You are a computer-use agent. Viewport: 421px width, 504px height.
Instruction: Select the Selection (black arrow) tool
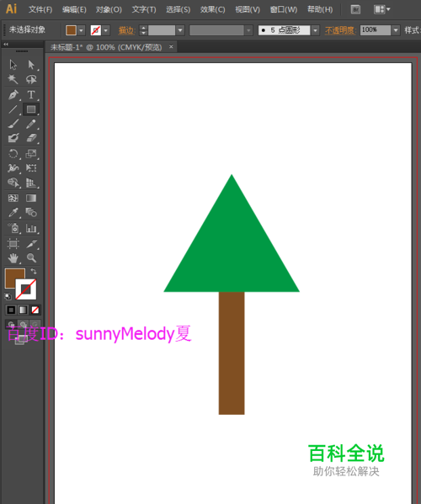13,65
